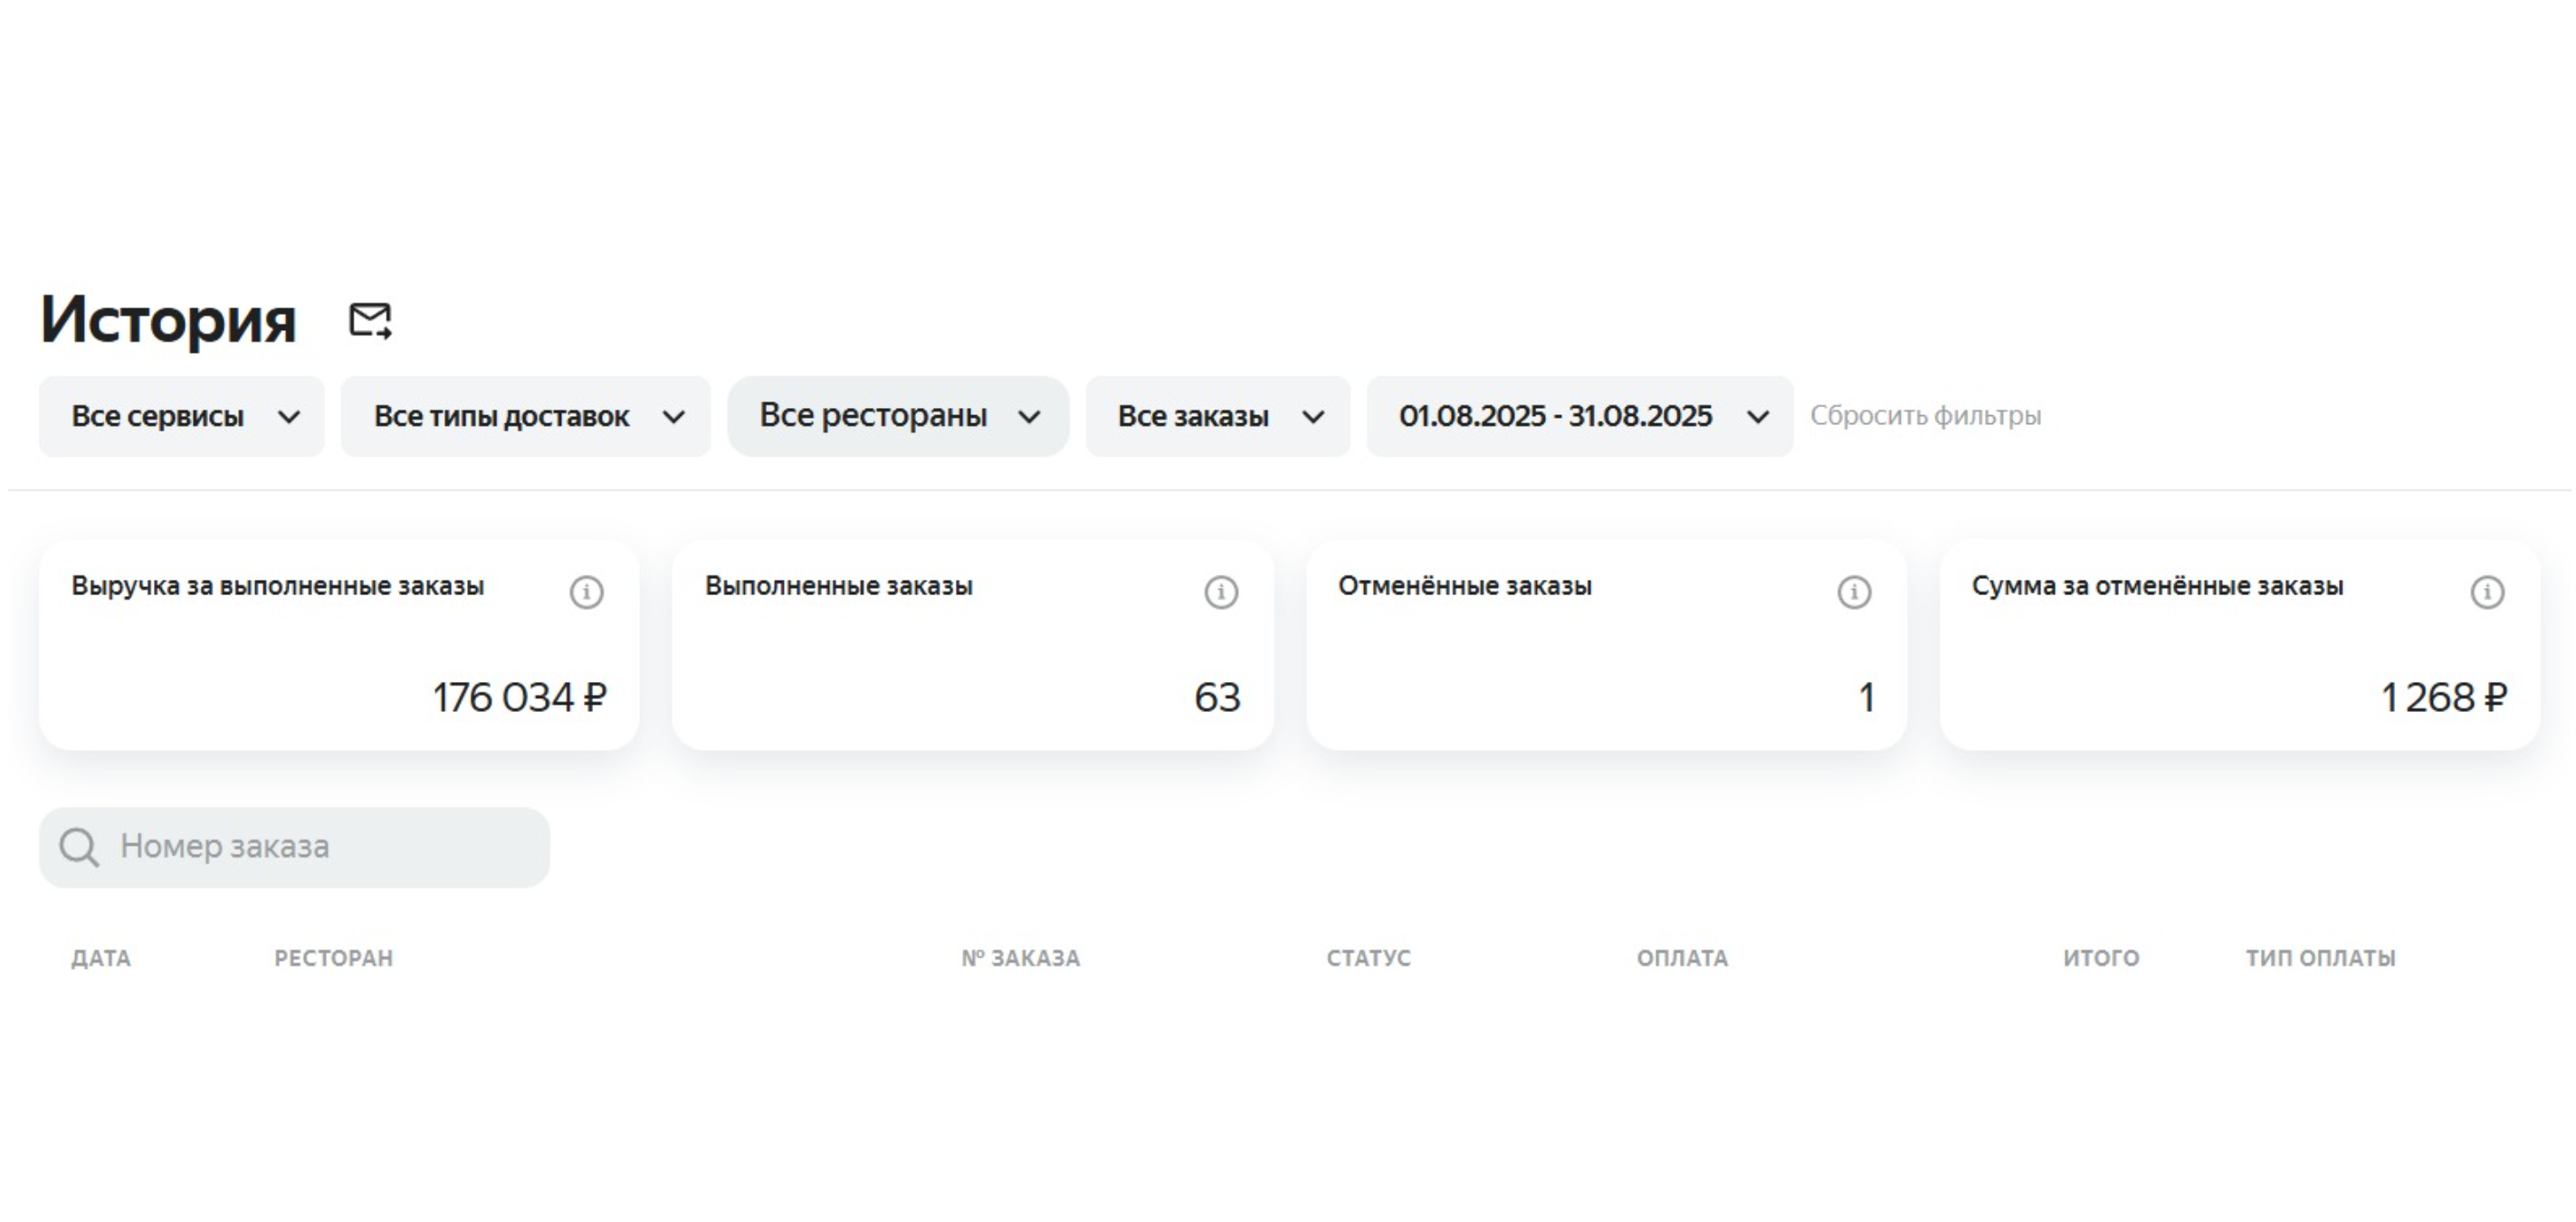This screenshot has width=2576, height=1222.
Task: Click the ТИП ОПЛАТЫ column header
Action: pyautogui.click(x=2320, y=958)
